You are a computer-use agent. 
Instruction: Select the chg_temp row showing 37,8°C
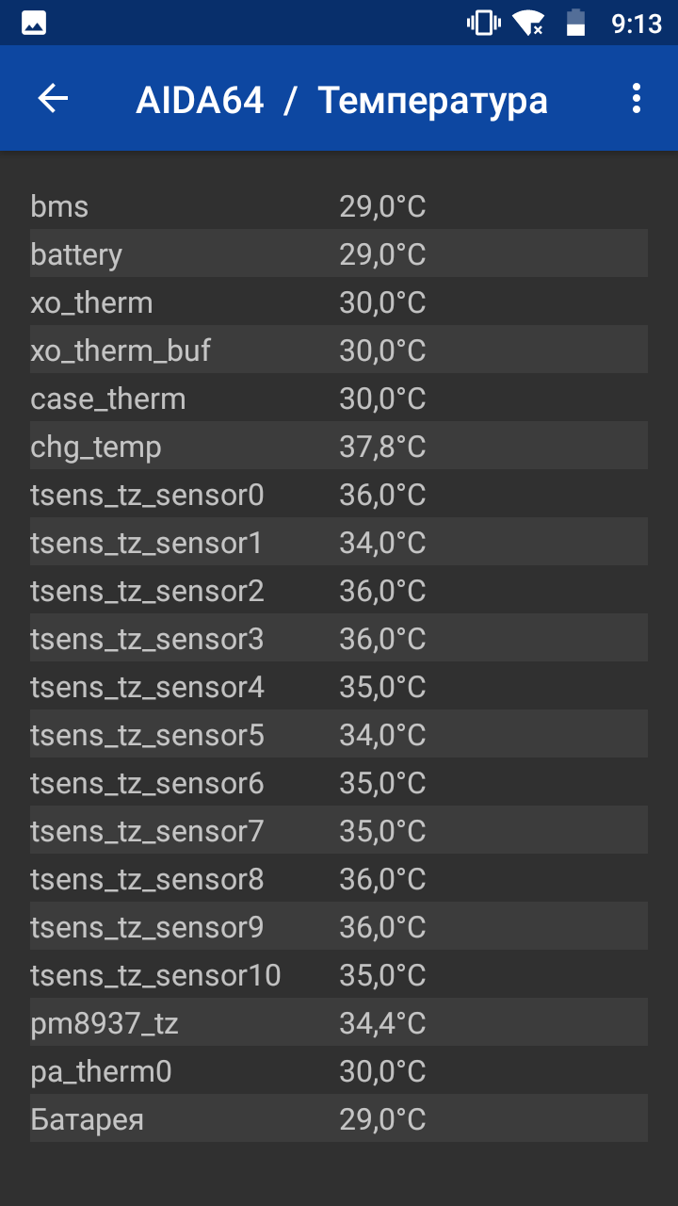(x=339, y=446)
